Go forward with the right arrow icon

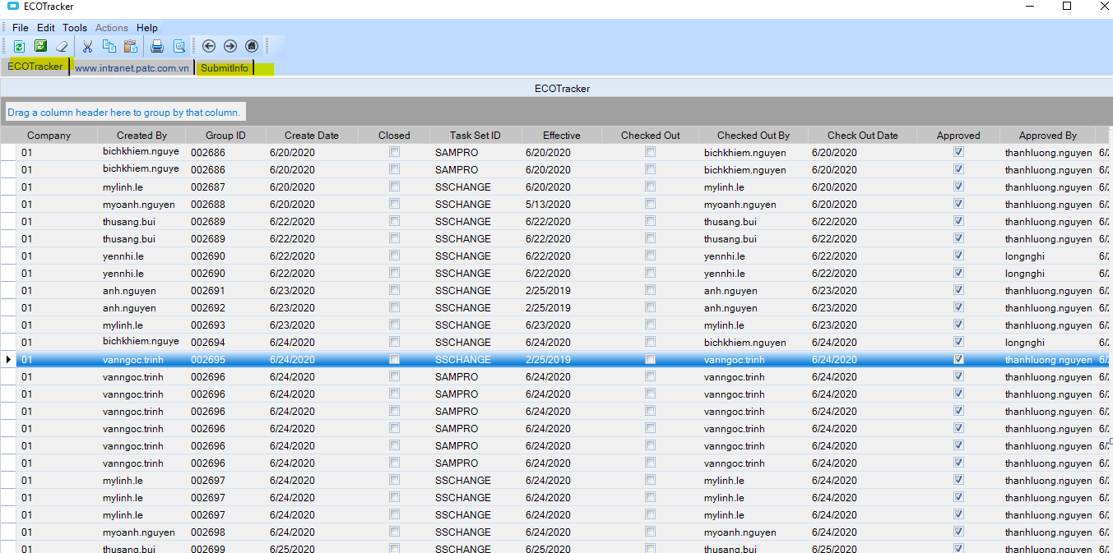pos(230,46)
